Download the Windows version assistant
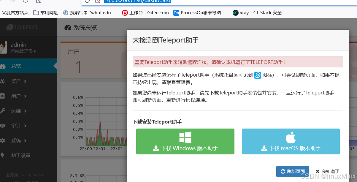The width and height of the screenshot is (357, 182). pos(185,141)
